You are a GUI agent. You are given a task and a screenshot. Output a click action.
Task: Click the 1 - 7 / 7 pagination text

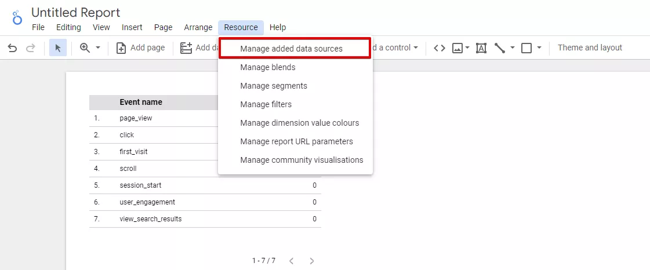coord(264,261)
